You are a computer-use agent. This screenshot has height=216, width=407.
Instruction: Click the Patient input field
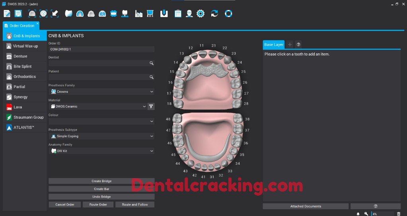[x=97, y=77]
